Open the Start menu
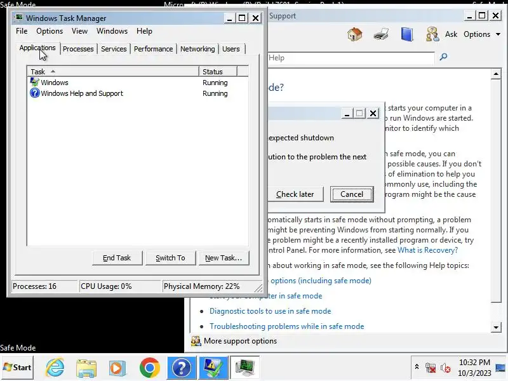 [x=17, y=368]
